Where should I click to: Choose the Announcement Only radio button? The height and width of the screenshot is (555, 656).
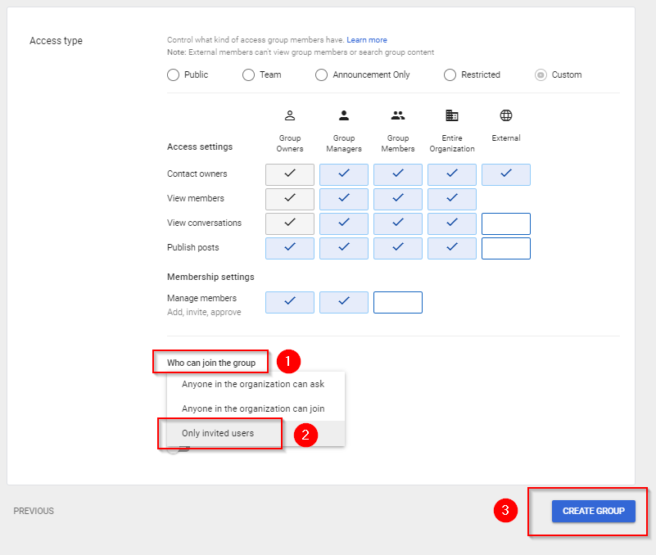[321, 74]
